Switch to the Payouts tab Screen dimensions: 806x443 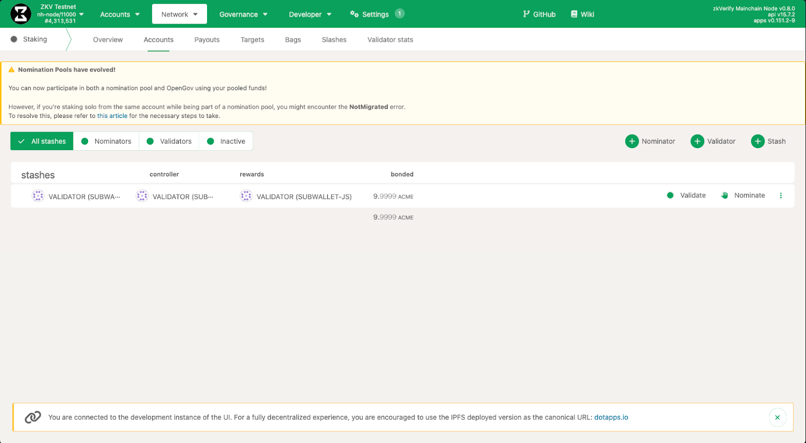(x=207, y=40)
